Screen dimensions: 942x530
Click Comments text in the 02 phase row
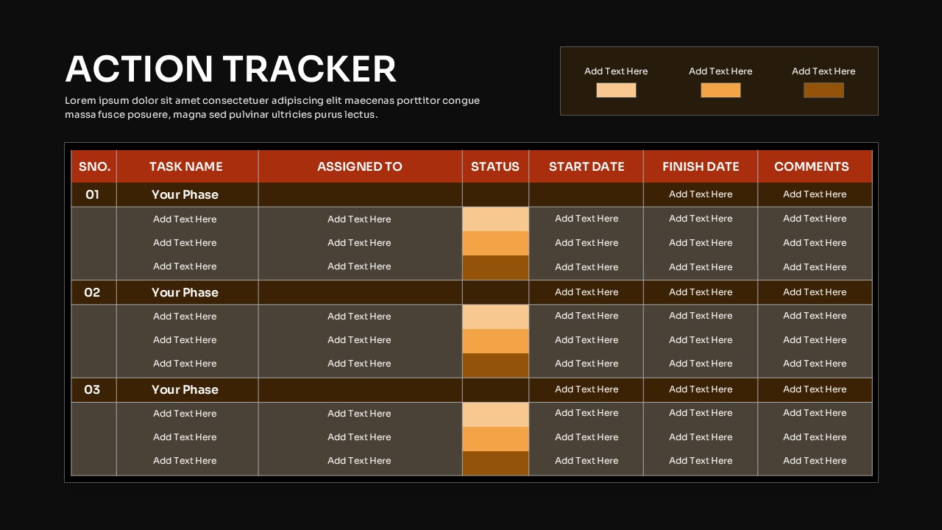point(815,292)
